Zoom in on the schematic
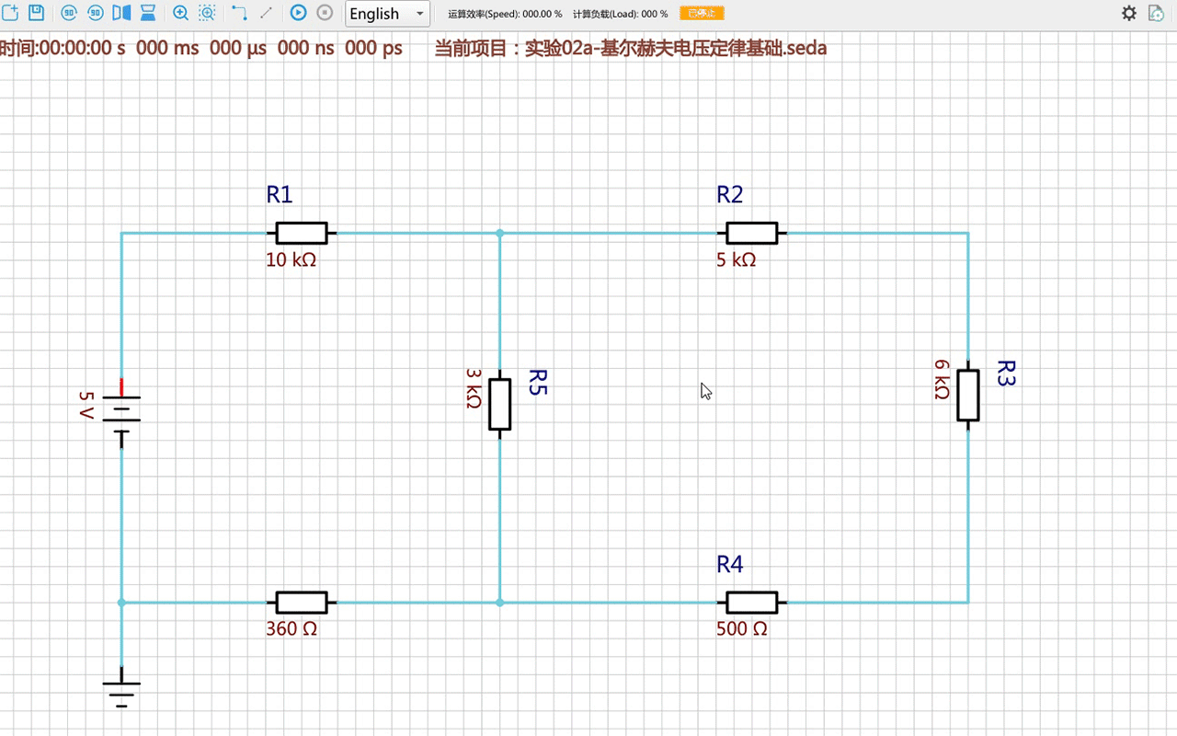The height and width of the screenshot is (736, 1177). [x=181, y=13]
